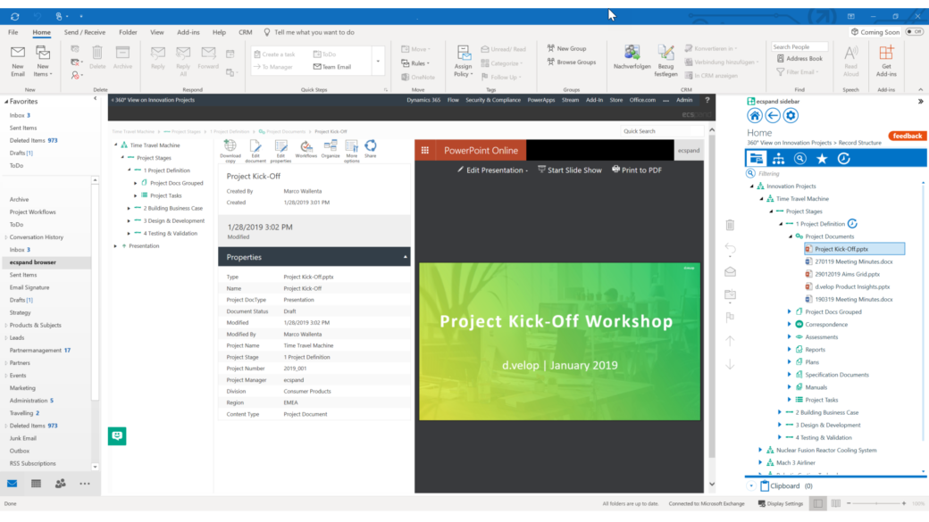Click Address Book
929x522 pixels.
coord(799,59)
